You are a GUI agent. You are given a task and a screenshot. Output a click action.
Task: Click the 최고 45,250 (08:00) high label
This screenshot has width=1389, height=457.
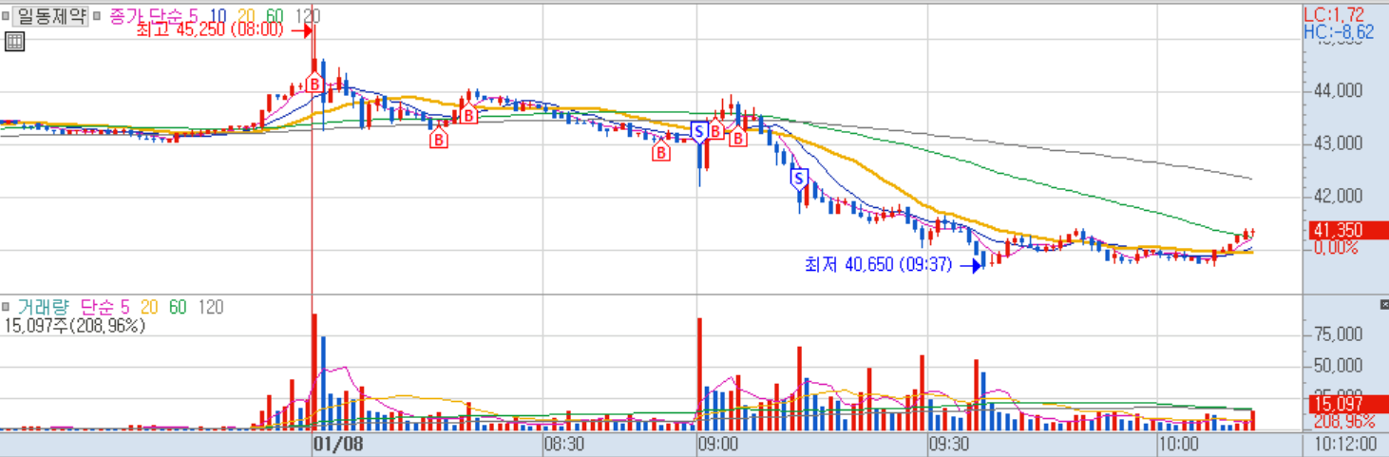[210, 29]
